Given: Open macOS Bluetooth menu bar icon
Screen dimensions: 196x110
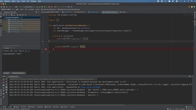Looking at the screenshot, I should coord(188,1).
